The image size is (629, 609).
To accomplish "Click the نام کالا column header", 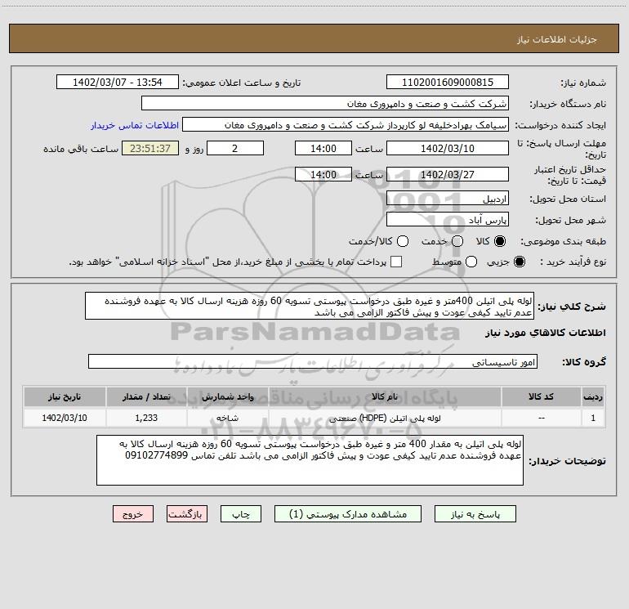I will click(385, 396).
